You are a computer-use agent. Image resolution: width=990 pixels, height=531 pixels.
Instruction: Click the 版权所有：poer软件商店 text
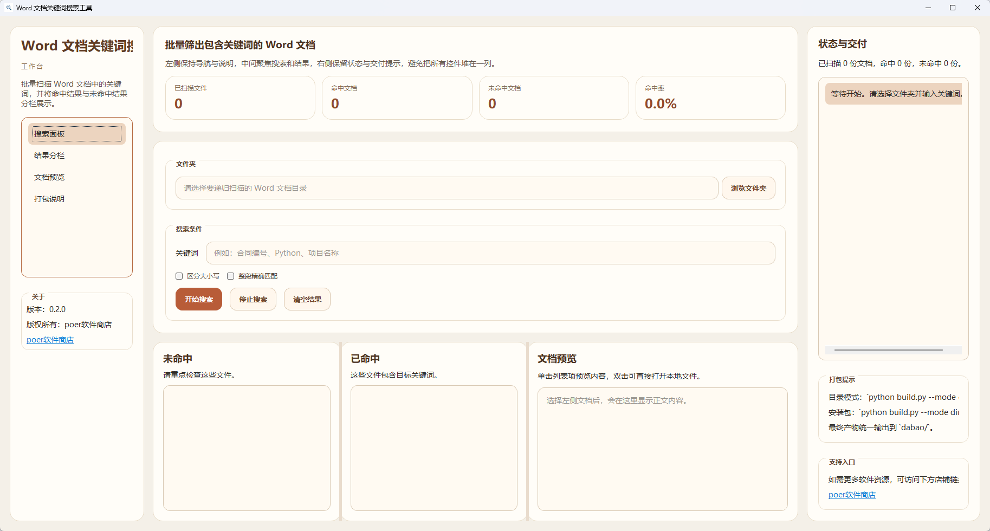[69, 325]
